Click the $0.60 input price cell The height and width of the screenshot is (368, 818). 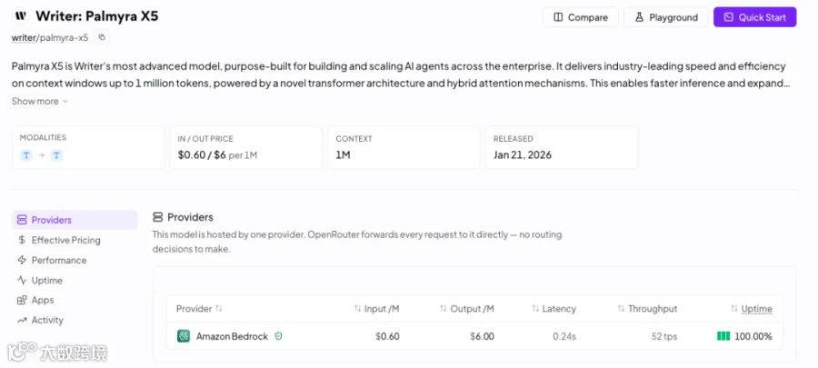[x=387, y=336]
